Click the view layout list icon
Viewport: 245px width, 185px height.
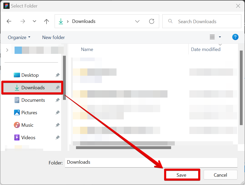pos(212,37)
